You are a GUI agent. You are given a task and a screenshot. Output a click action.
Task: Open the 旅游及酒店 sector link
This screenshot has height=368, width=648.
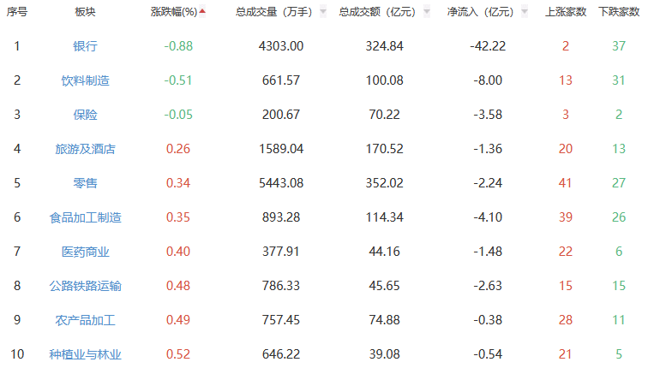click(x=86, y=149)
